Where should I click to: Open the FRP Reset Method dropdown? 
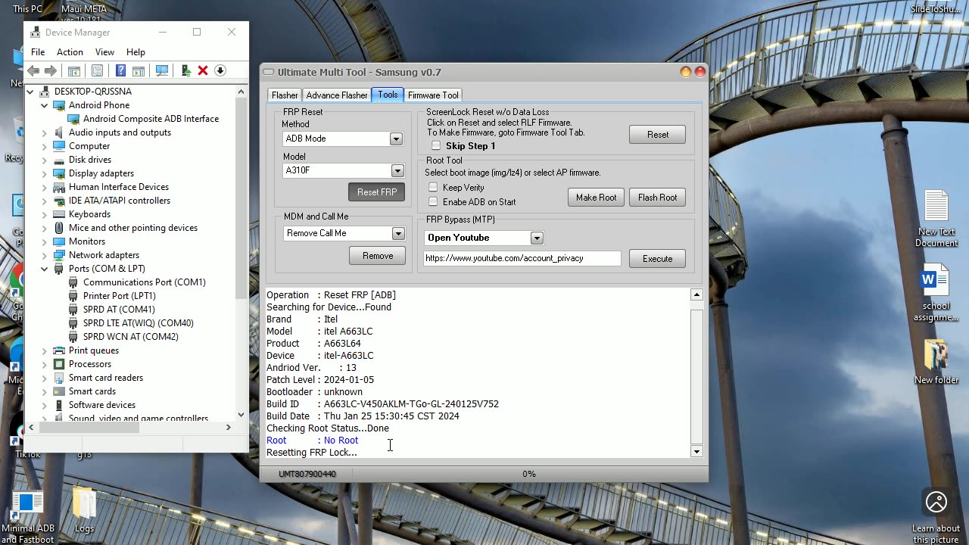pyautogui.click(x=396, y=139)
